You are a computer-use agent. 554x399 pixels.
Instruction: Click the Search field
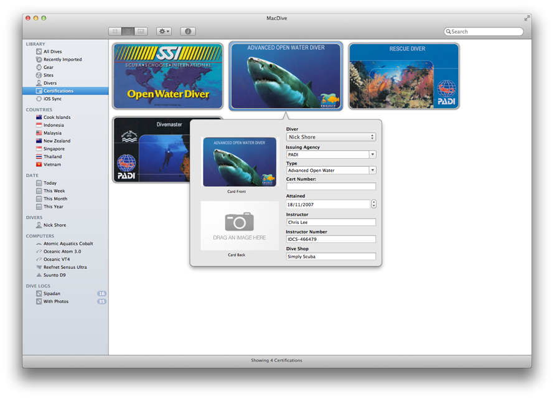click(483, 32)
